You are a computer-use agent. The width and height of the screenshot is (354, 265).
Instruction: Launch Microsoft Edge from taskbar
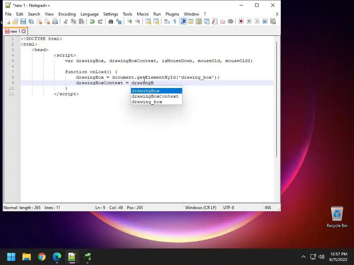point(57,257)
